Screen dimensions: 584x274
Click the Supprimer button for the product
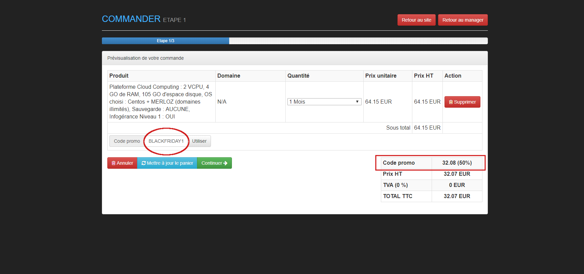coord(462,102)
